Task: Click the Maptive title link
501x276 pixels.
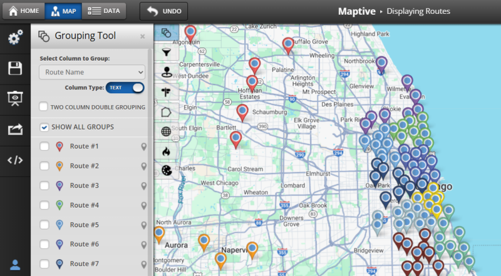Action: [x=356, y=11]
